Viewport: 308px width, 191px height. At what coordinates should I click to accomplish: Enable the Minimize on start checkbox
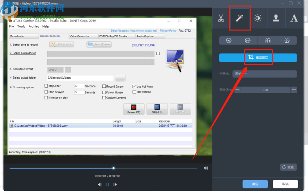click(x=46, y=97)
